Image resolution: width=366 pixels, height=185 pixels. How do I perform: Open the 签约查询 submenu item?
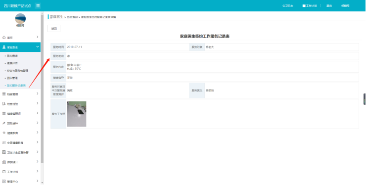(x=12, y=56)
